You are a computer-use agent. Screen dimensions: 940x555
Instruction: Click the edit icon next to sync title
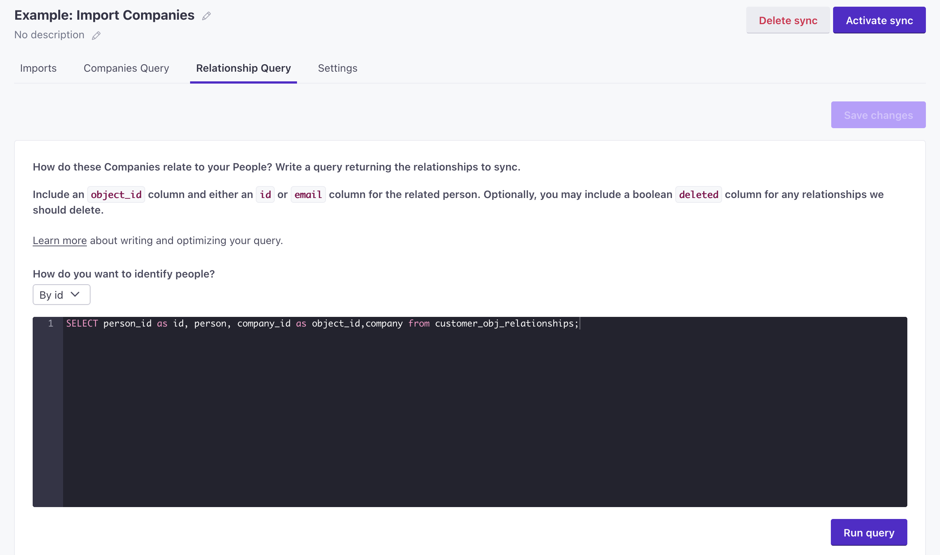[206, 14]
